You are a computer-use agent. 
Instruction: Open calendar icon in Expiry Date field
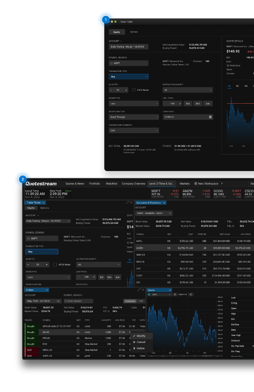coord(210,117)
